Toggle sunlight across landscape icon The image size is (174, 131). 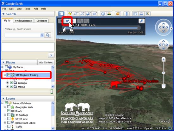pos(109,14)
